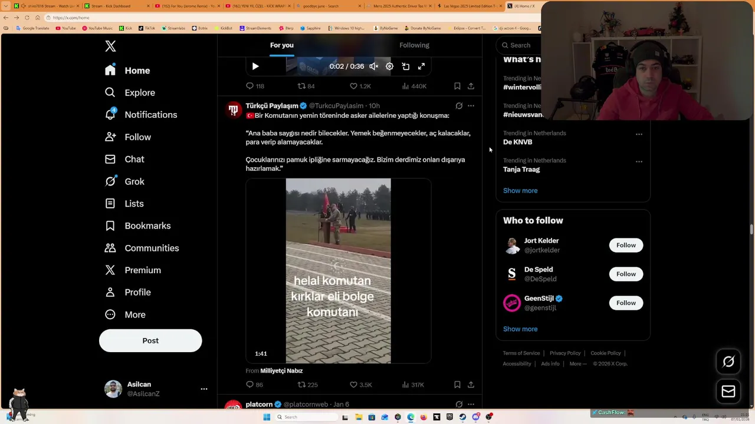Open more options for Tanja Traag trend

click(x=639, y=161)
